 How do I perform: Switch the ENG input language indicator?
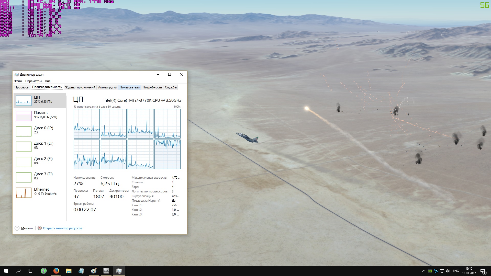click(x=456, y=271)
